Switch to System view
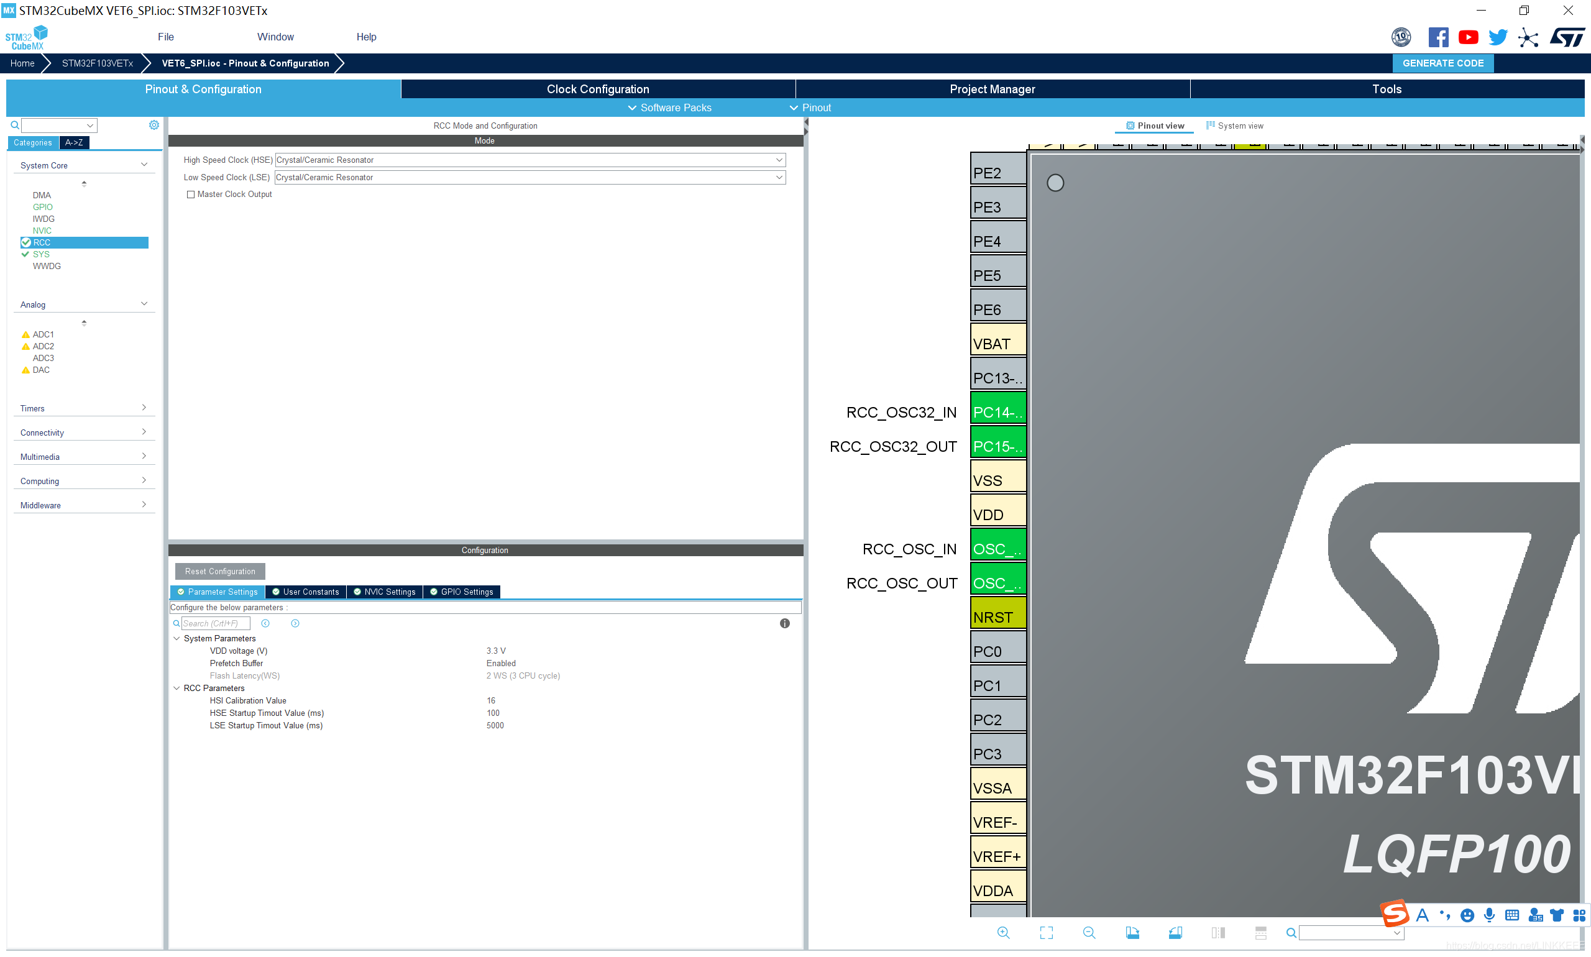 click(1234, 126)
